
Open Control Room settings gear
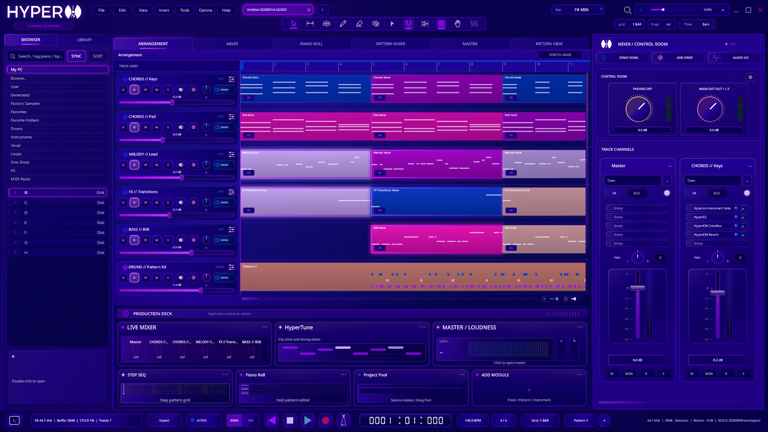750,77
